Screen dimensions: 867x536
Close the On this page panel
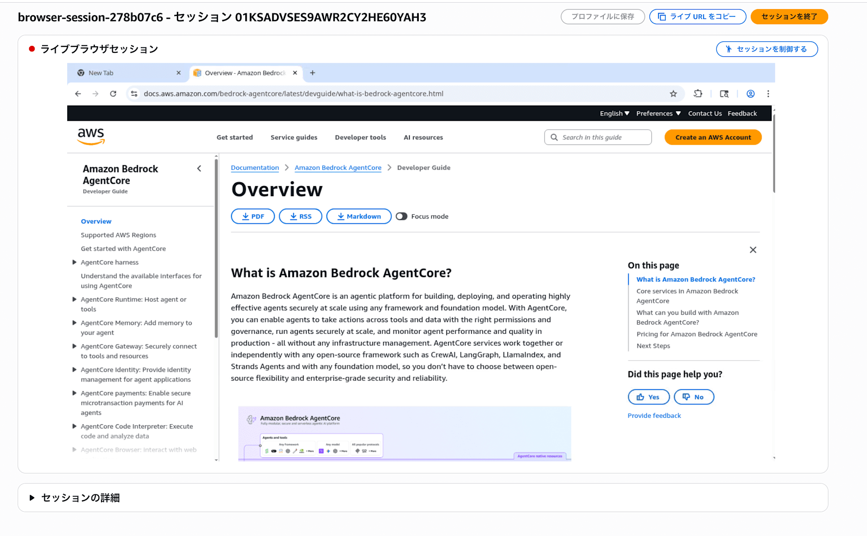pyautogui.click(x=753, y=250)
